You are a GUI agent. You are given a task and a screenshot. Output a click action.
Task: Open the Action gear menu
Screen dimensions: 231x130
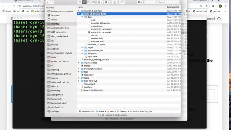[x=107, y=2]
